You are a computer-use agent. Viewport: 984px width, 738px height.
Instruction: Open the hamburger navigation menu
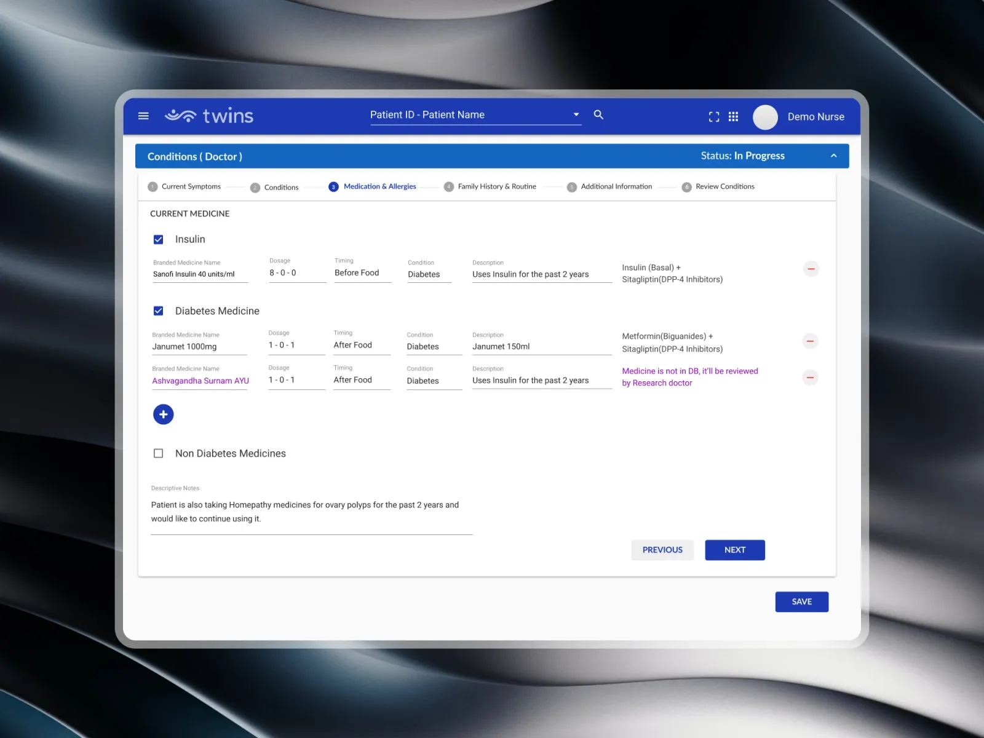click(143, 116)
